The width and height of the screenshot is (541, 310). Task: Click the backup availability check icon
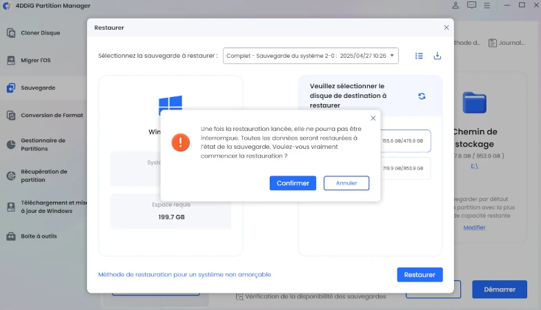(239, 296)
